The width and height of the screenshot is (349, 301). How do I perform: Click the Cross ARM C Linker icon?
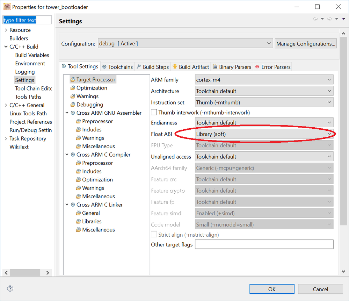tap(73, 205)
